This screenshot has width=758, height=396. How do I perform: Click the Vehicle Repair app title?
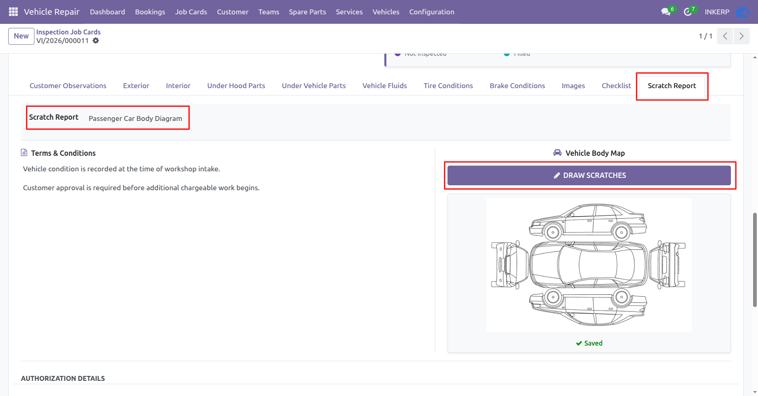click(52, 12)
